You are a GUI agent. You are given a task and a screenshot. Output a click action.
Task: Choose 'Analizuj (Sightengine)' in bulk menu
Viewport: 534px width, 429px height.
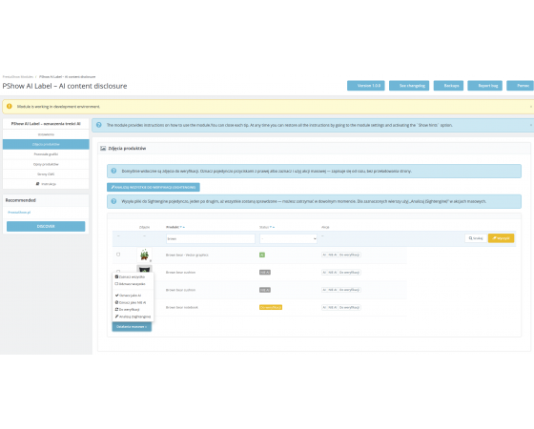pos(133,317)
